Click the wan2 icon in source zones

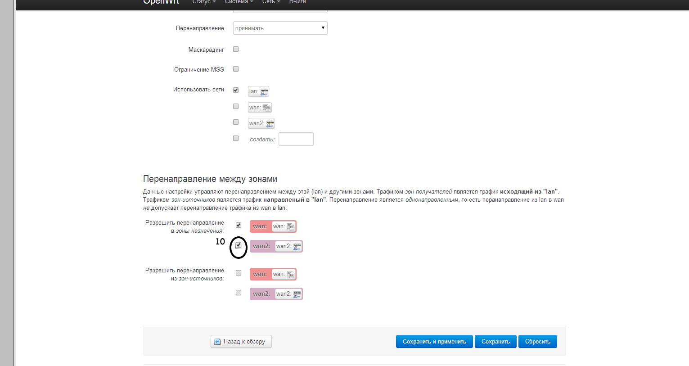tap(297, 294)
